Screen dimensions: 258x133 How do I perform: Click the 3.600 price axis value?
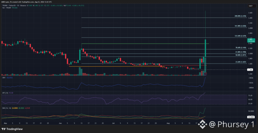250,13
